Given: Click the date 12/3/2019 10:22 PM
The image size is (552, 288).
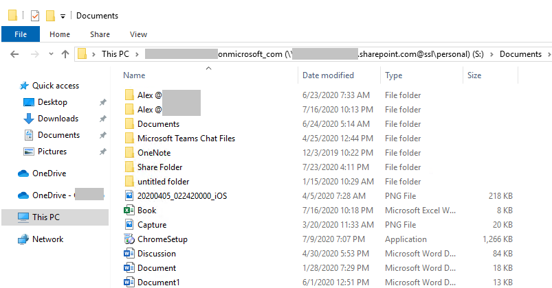Looking at the screenshot, I should tap(338, 153).
